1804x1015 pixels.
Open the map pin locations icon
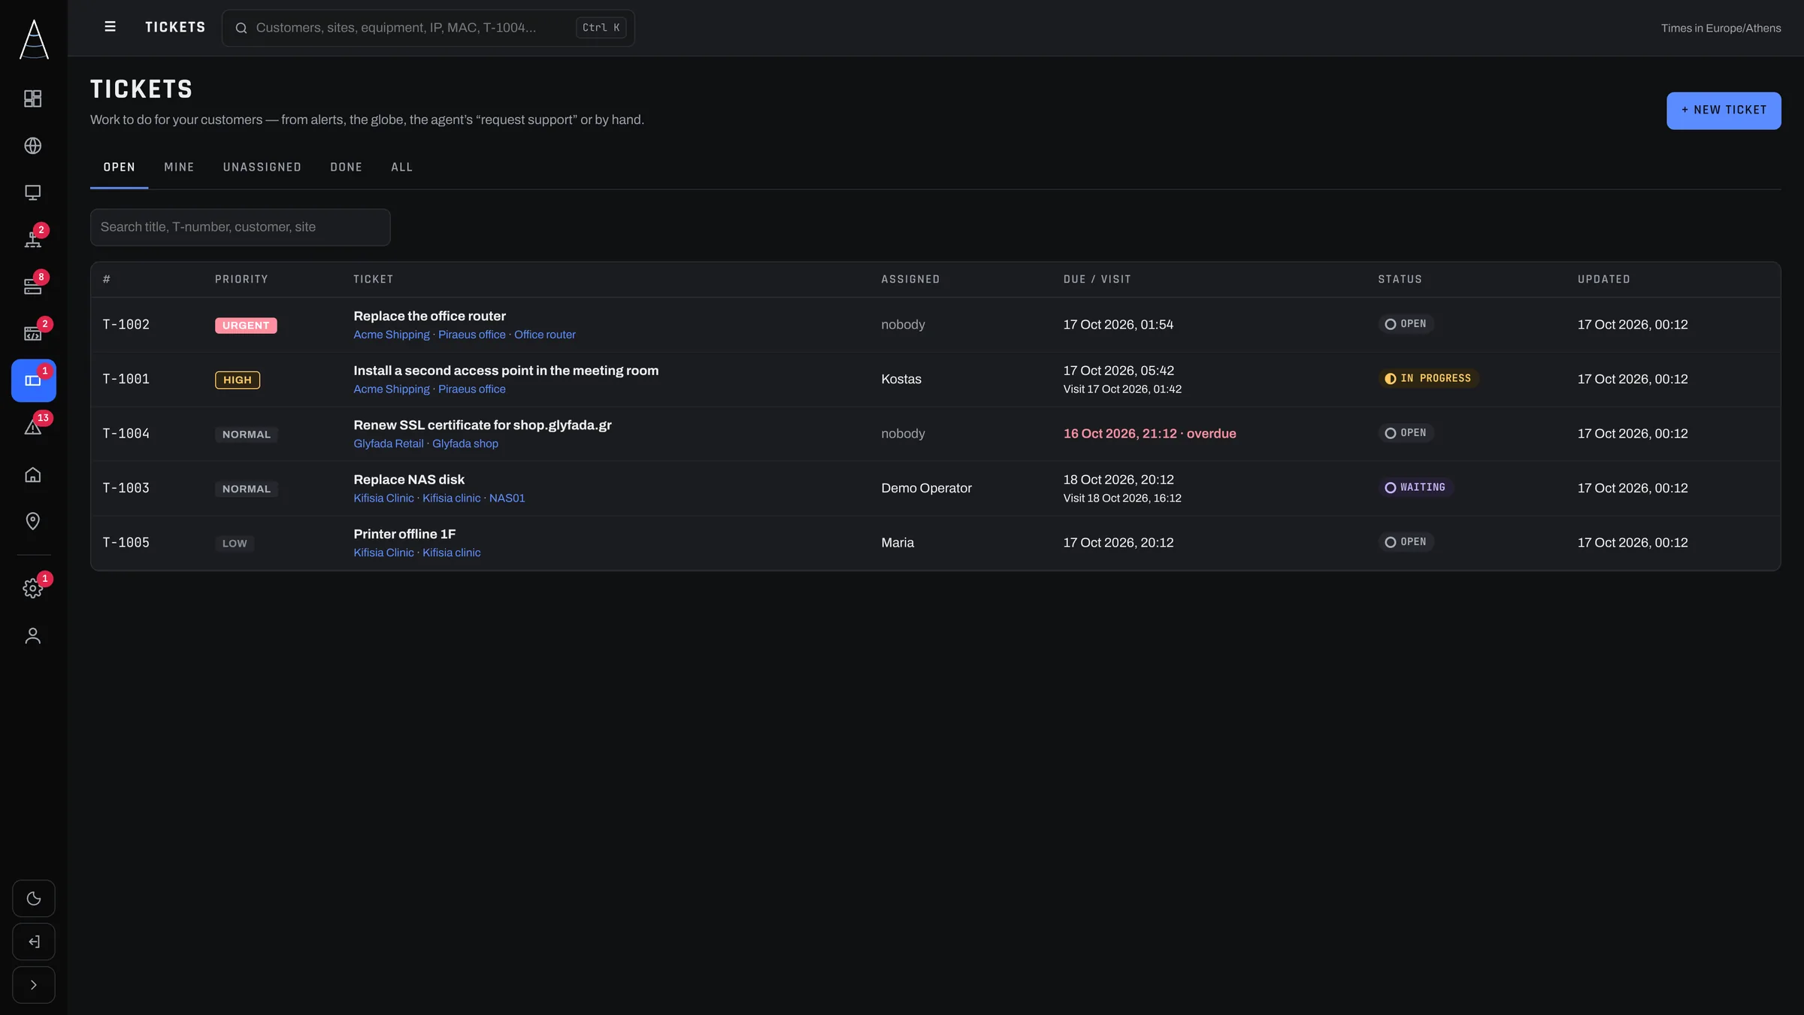pos(33,521)
